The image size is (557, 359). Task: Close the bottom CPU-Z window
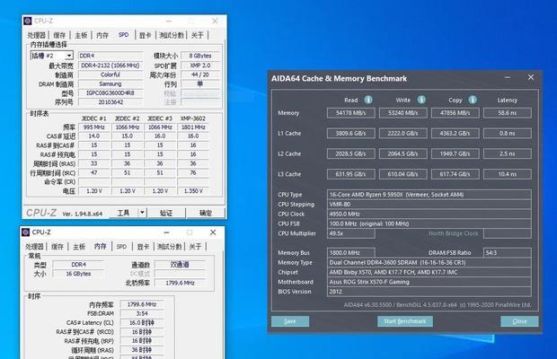[213, 232]
